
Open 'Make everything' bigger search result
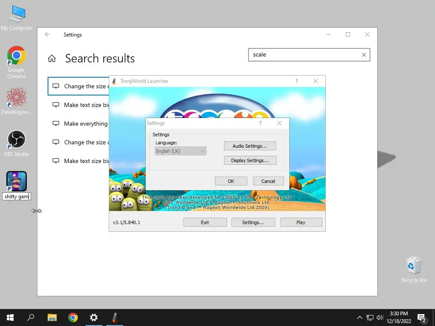pos(79,124)
